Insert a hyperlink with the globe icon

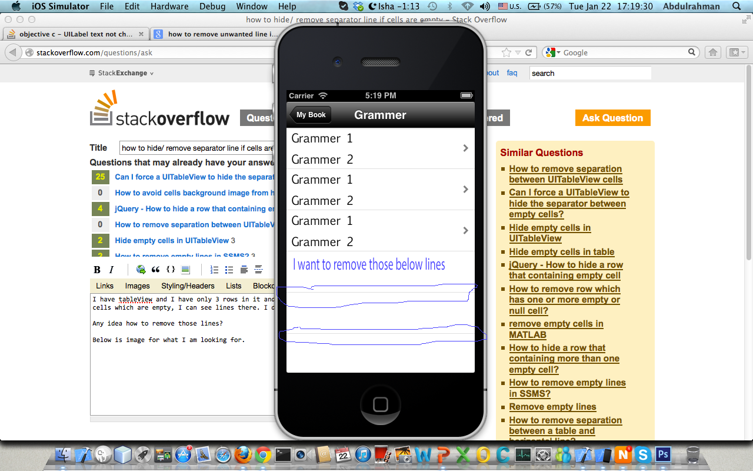[141, 270]
